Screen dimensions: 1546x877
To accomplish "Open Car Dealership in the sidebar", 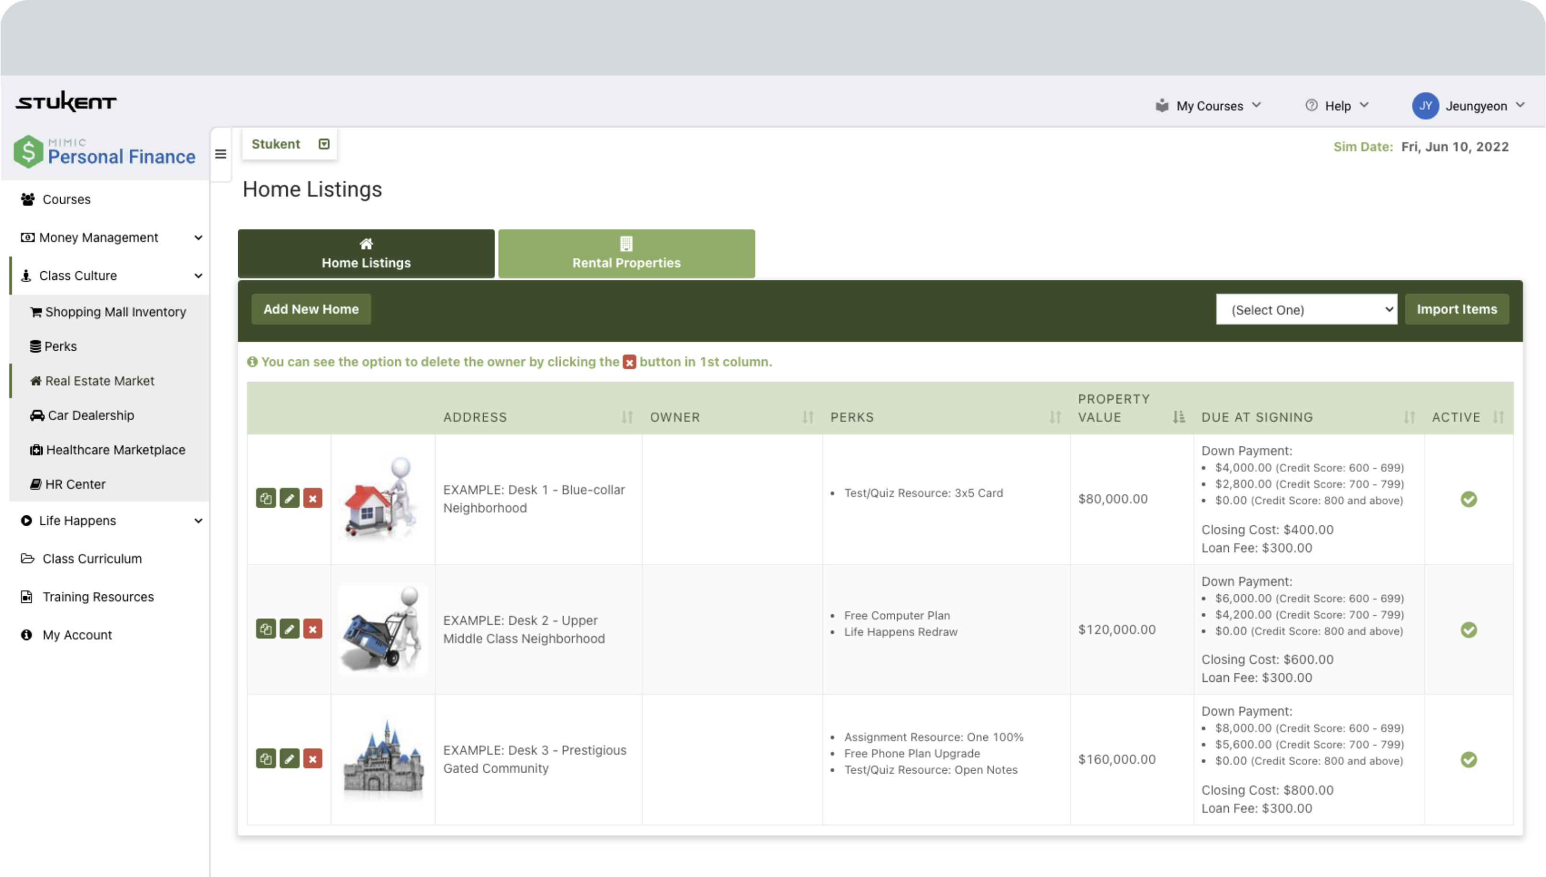I will (90, 415).
